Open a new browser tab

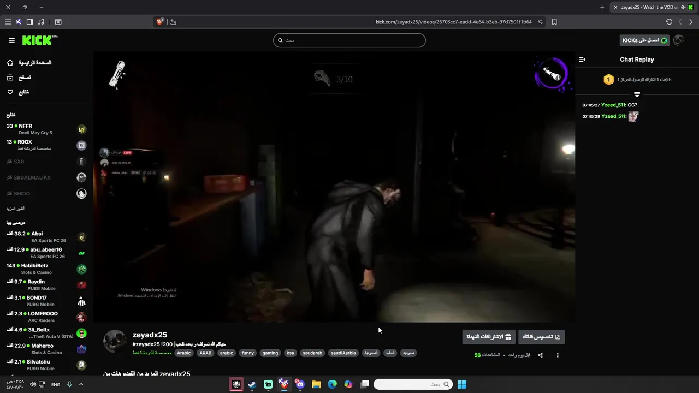pyautogui.click(x=602, y=7)
